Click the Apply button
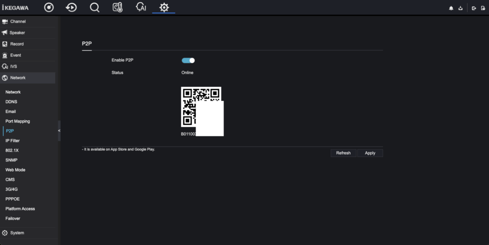The height and width of the screenshot is (245, 489). 370,153
